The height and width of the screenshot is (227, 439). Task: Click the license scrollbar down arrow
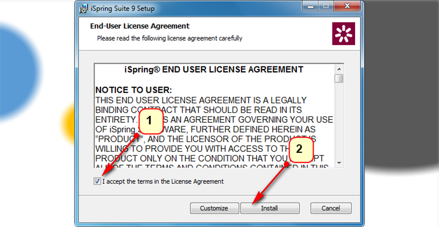339,163
